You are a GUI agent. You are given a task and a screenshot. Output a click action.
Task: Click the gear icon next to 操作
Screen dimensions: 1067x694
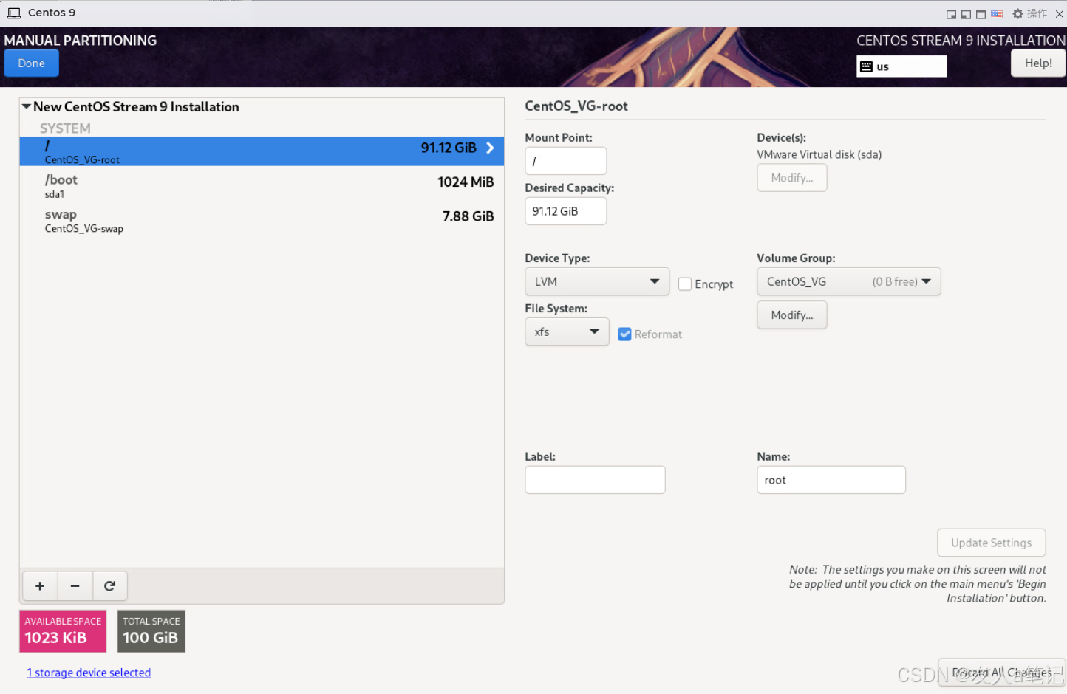(1017, 13)
